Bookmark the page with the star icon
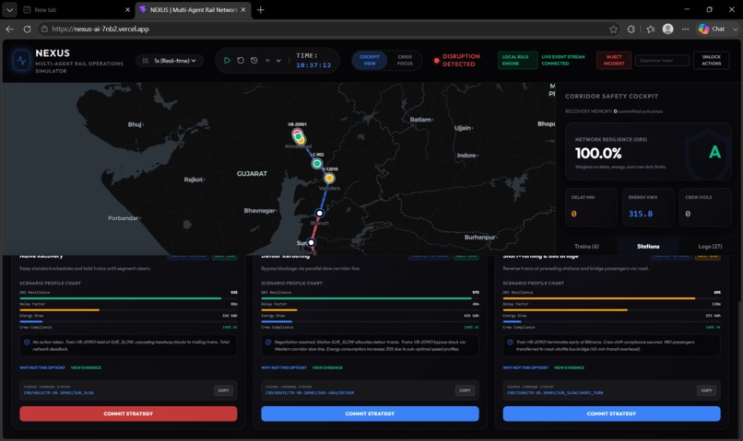Image resolution: width=743 pixels, height=441 pixels. point(613,29)
